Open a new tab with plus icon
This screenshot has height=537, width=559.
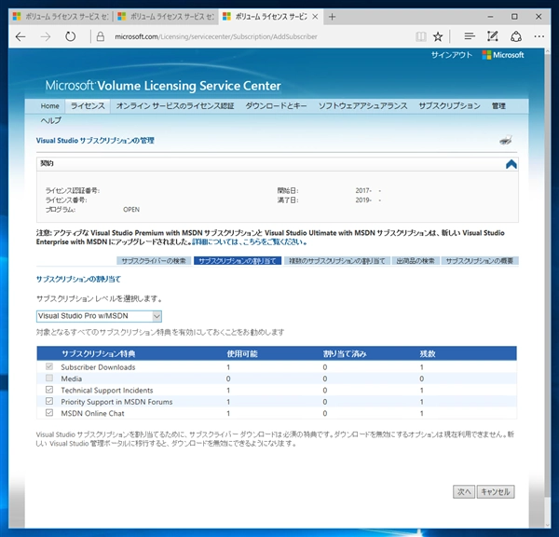point(332,17)
